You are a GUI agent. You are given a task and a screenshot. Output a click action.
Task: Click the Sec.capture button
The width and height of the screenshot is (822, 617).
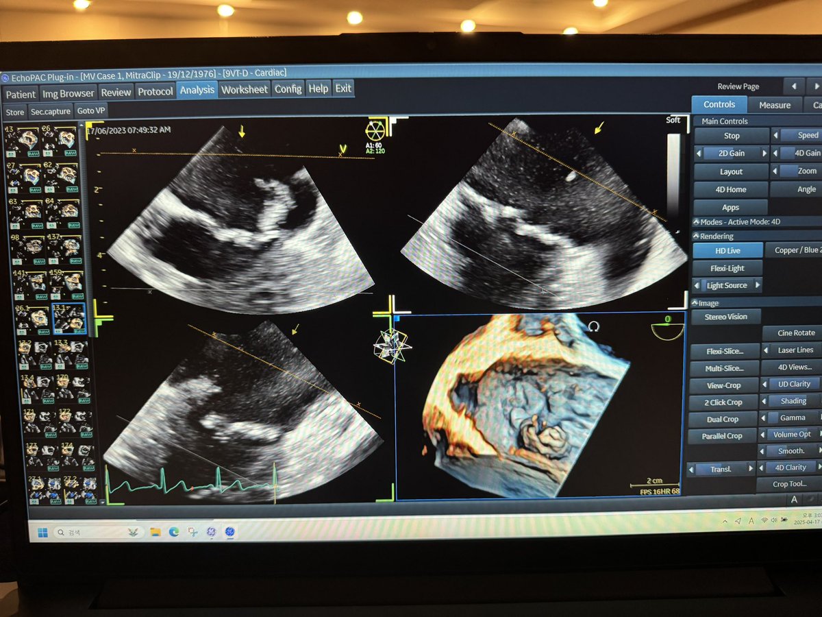(50, 111)
